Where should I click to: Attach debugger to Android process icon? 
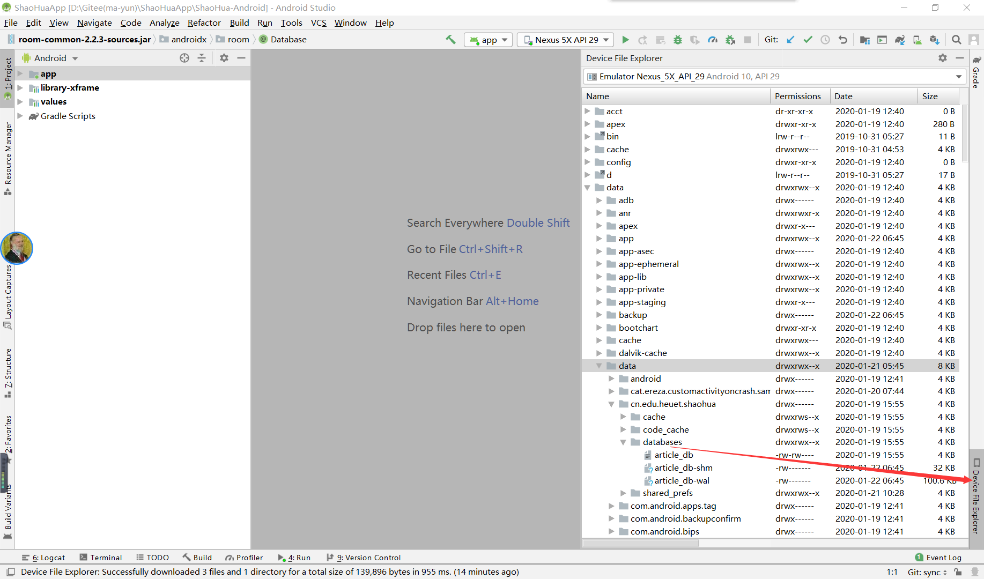pyautogui.click(x=730, y=39)
